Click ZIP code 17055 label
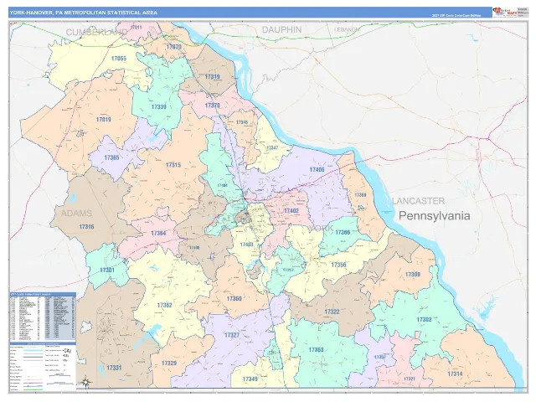Image resolution: width=536 pixels, height=402 pixels. [x=119, y=59]
